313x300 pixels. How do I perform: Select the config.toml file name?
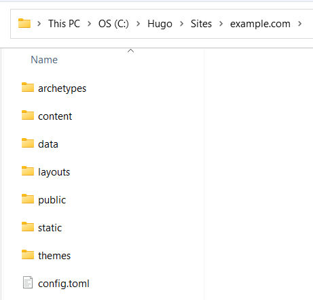(x=64, y=284)
